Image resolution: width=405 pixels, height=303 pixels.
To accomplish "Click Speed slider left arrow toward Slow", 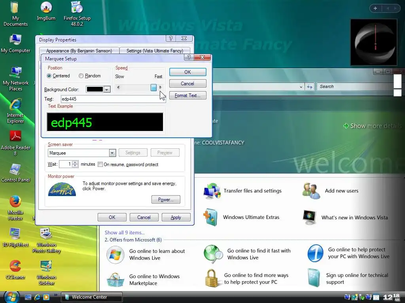I will [x=118, y=88].
